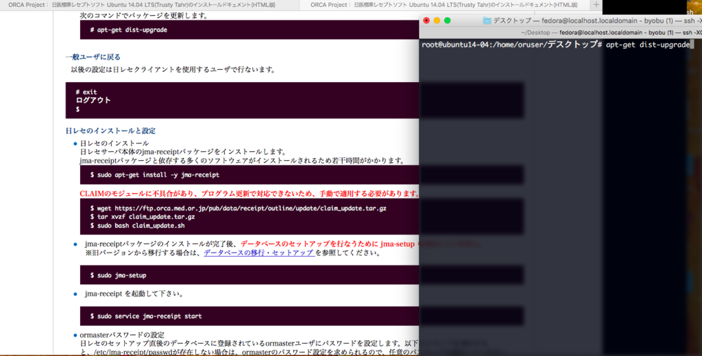The image size is (702, 356).
Task: Click the sentence 次のコマンドでパッケージを更新します
Action: point(144,16)
